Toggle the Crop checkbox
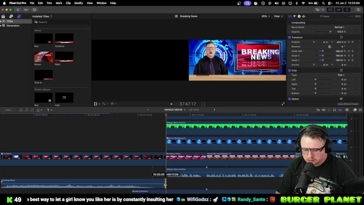This screenshot has width=364, height=205. [x=289, y=70]
